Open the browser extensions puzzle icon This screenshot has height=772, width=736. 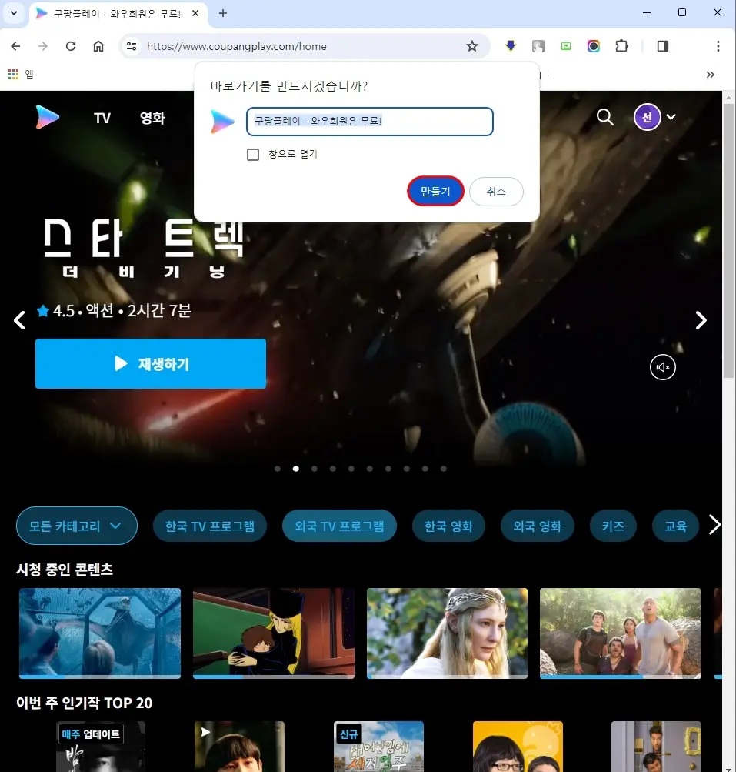coord(621,45)
